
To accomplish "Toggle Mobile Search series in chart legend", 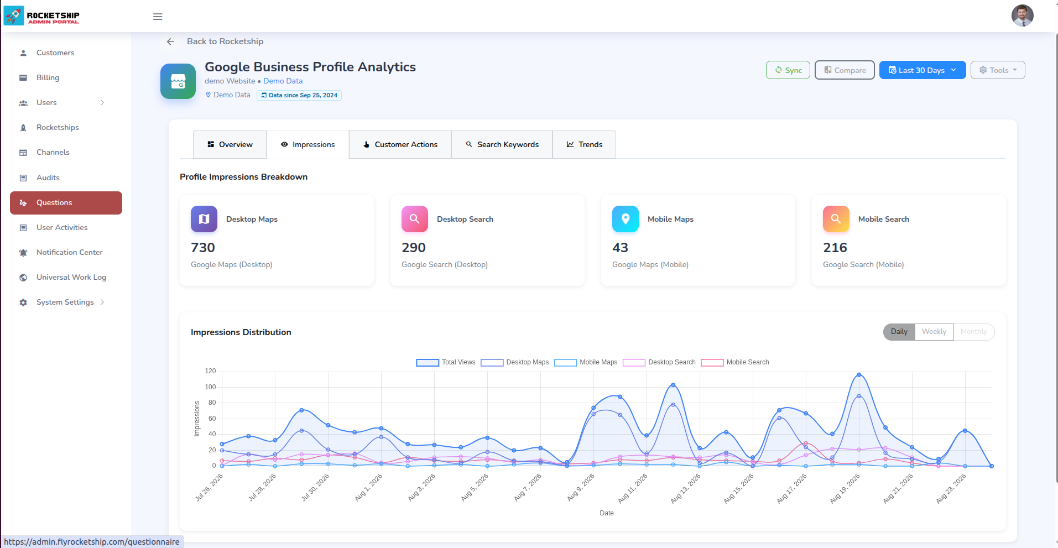I will 735,362.
